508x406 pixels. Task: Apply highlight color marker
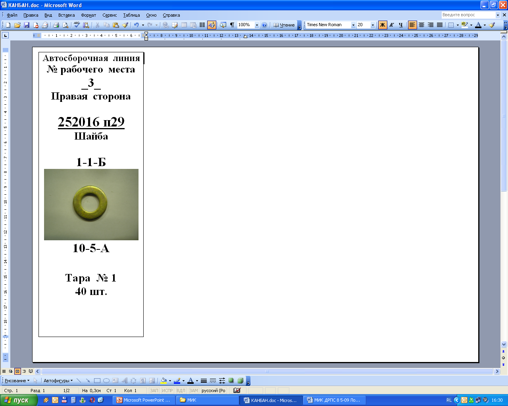click(465, 25)
